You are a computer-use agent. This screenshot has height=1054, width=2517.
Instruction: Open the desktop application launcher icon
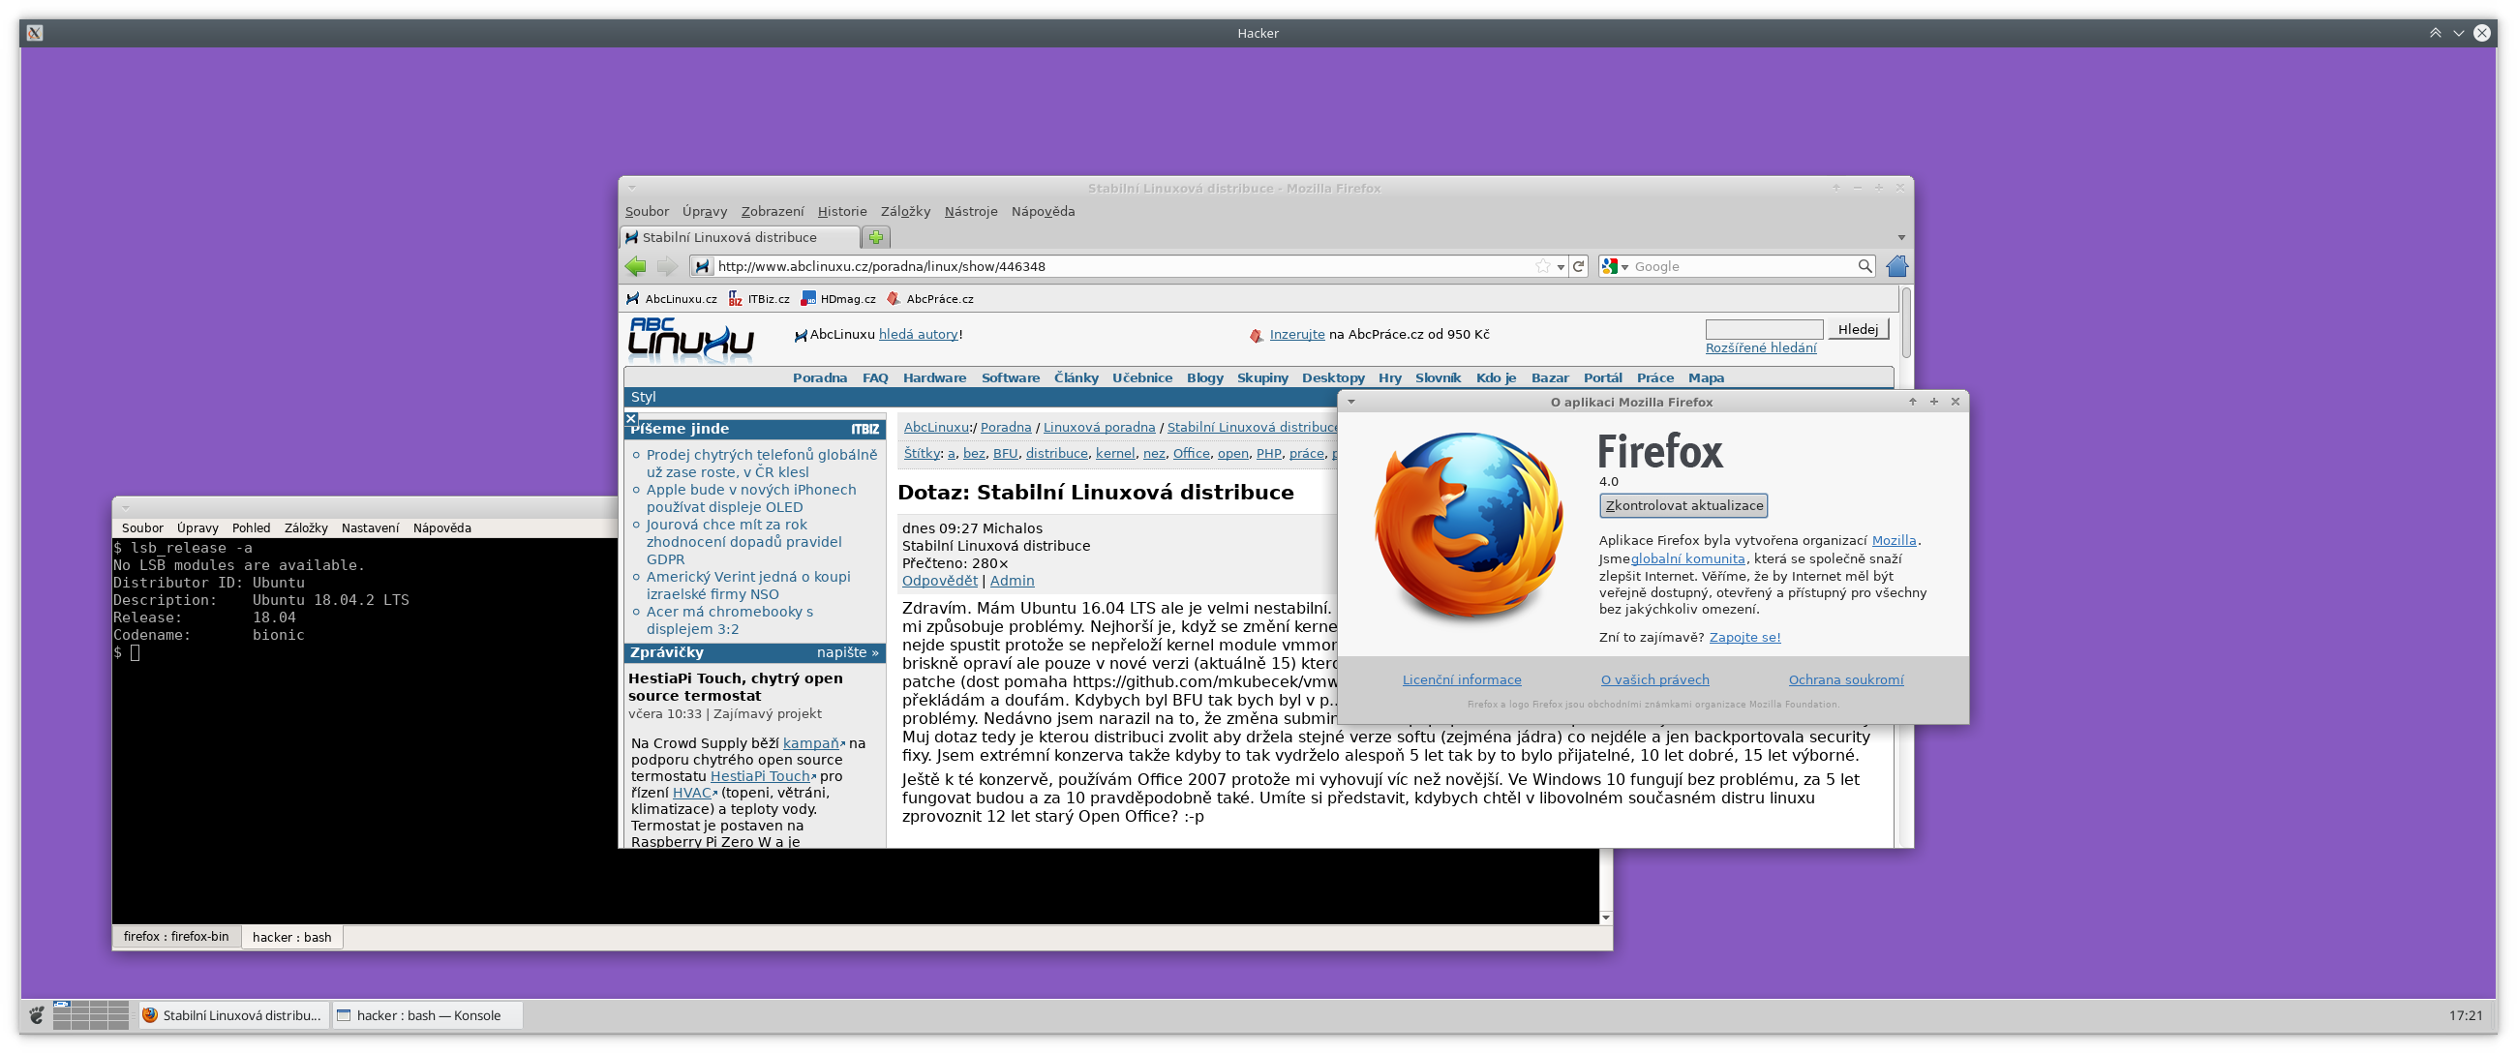pos(36,1016)
